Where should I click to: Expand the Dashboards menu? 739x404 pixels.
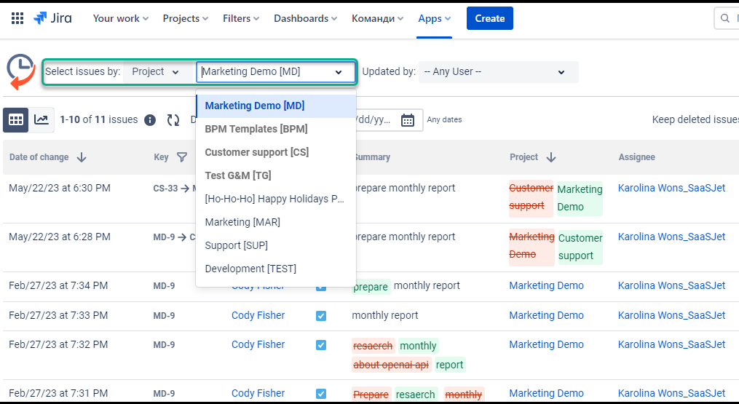(305, 18)
